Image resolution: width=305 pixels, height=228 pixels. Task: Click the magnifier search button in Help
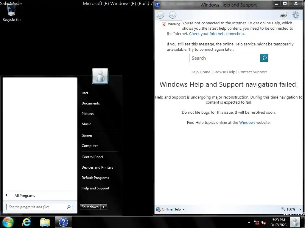tap(264, 58)
